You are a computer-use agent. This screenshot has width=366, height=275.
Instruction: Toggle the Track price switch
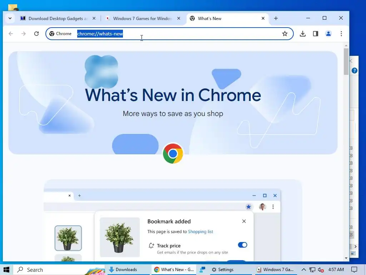coord(243,245)
